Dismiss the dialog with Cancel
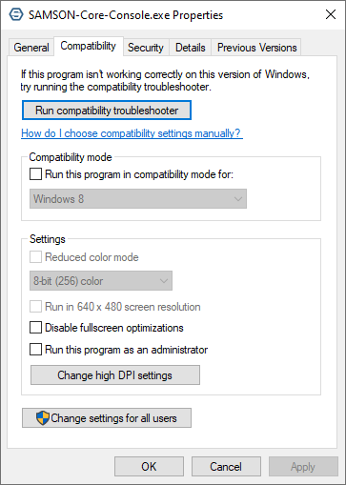This screenshot has width=346, height=485. (x=226, y=467)
